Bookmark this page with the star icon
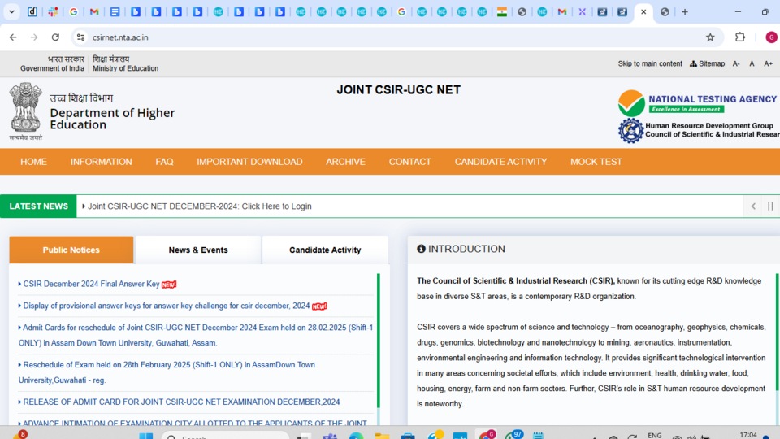Screen dimensions: 780x439 (710, 37)
